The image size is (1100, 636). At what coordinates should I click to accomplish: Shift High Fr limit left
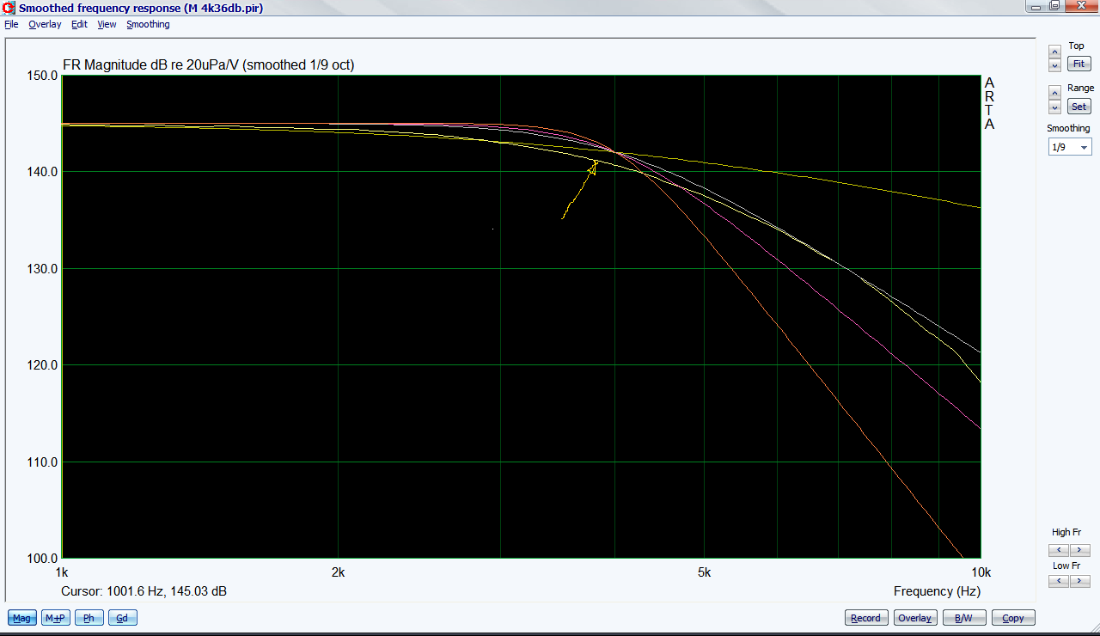1059,550
